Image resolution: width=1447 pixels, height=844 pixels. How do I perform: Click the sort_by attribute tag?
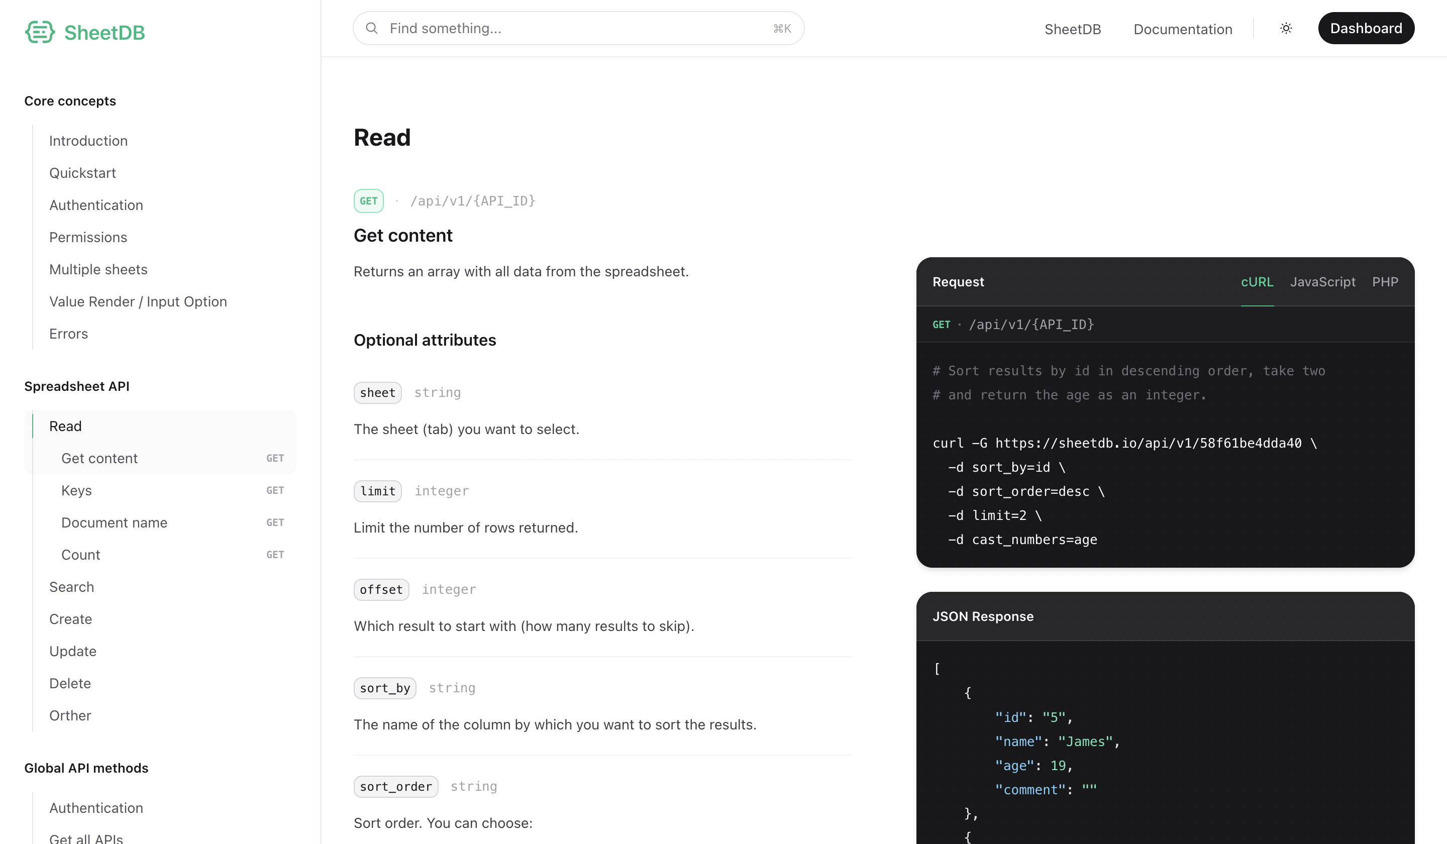385,688
